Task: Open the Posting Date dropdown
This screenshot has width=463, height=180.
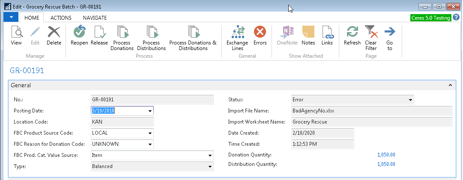Action: (x=150, y=111)
